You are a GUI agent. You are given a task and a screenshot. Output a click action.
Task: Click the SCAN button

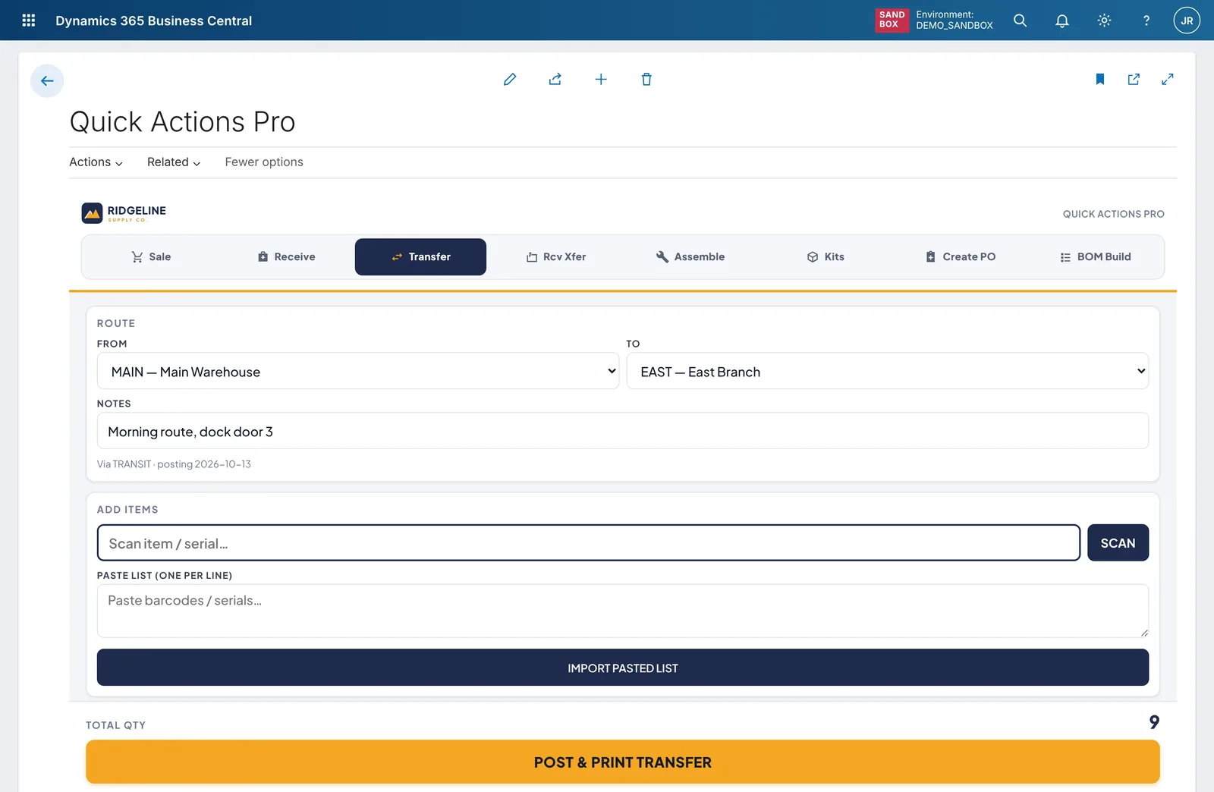point(1118,543)
